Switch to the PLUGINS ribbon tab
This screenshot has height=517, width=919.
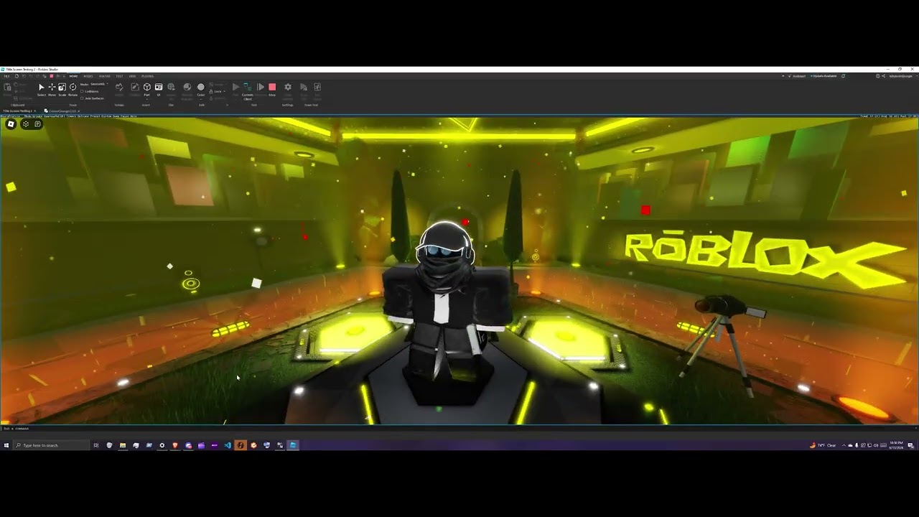tap(147, 76)
